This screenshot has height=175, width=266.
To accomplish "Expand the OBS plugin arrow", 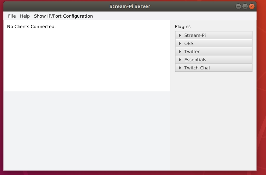I will tap(180, 44).
